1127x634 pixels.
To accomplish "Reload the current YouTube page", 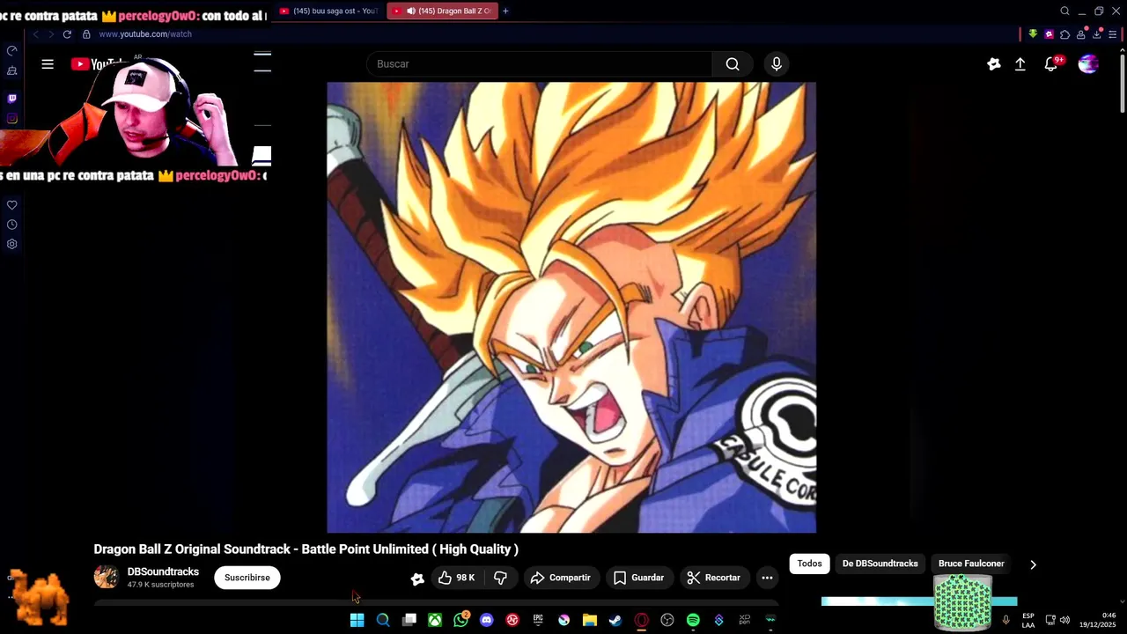I will tap(67, 34).
